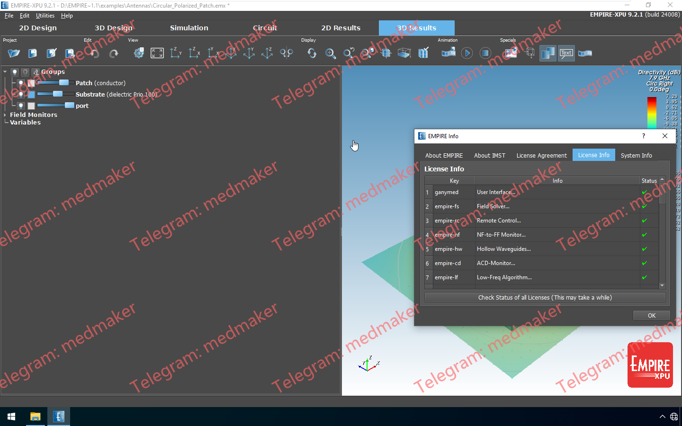
Task: Fit view to full extent icon
Action: click(157, 53)
